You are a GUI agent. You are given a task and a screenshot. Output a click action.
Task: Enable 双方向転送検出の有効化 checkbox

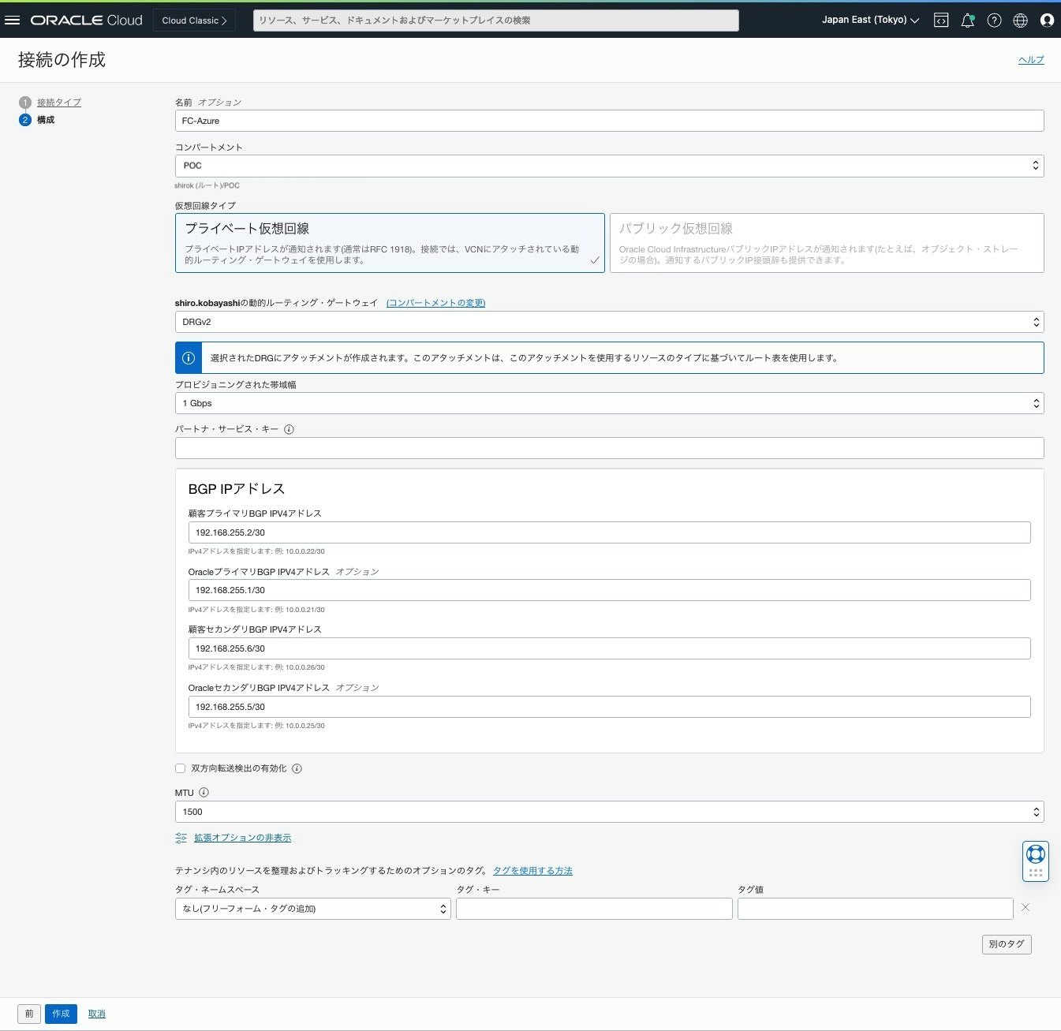click(180, 768)
